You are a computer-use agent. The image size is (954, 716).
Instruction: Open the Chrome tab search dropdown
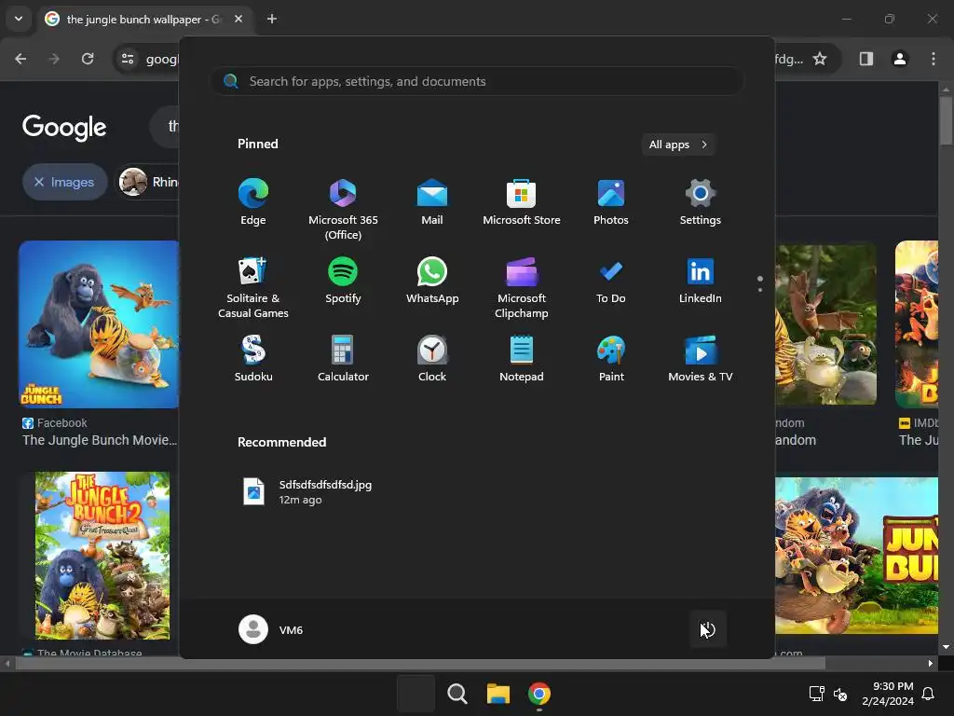pyautogui.click(x=19, y=19)
